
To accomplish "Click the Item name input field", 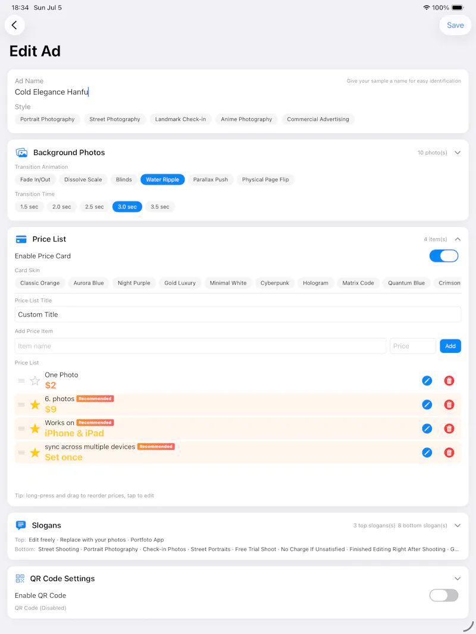I will click(201, 346).
